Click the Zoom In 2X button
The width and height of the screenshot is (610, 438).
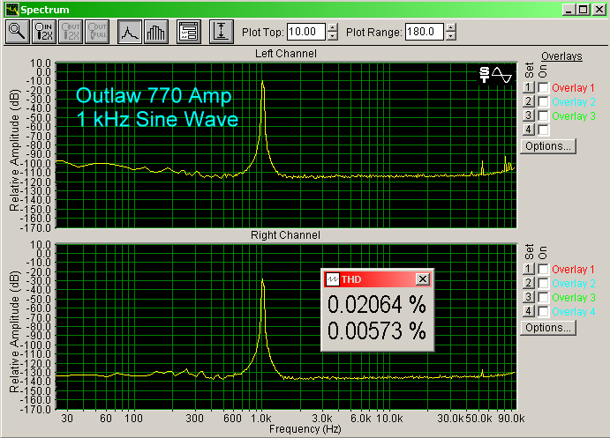click(44, 32)
